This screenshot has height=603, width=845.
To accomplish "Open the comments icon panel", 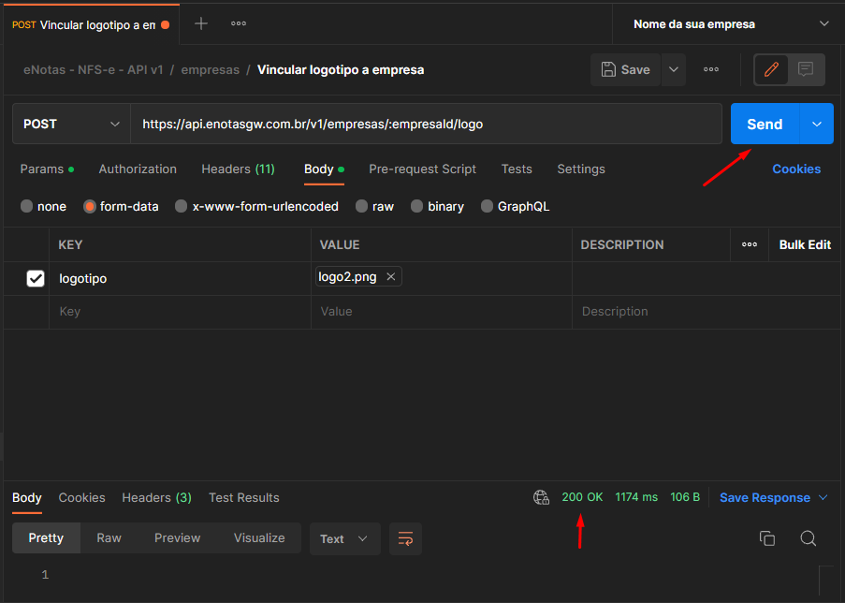I will pyautogui.click(x=806, y=69).
